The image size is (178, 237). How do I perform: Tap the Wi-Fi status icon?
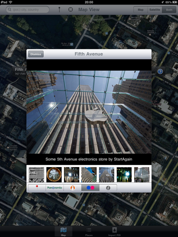pyautogui.click(x=10, y=2)
